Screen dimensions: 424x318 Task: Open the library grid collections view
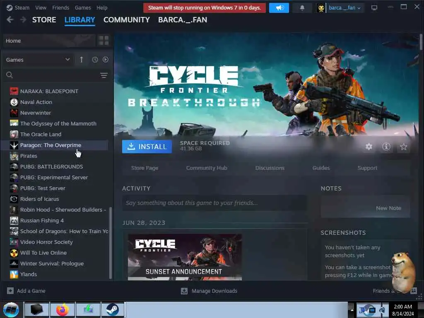[x=104, y=41]
